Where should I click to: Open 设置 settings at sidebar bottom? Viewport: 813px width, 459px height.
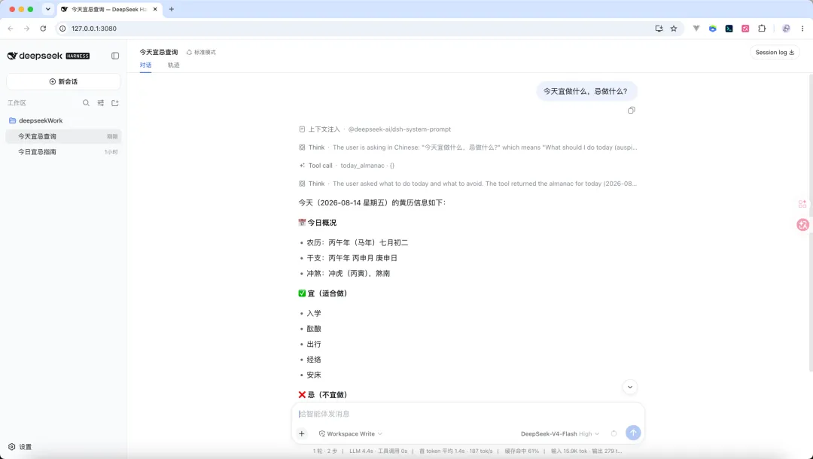coord(20,446)
